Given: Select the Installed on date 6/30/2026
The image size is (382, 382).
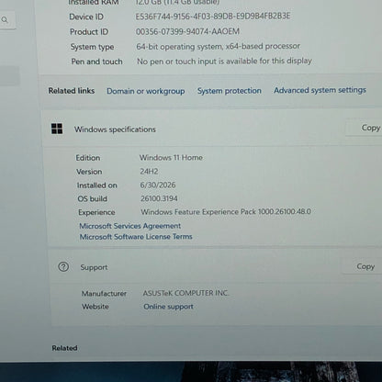Looking at the screenshot, I should tap(158, 185).
